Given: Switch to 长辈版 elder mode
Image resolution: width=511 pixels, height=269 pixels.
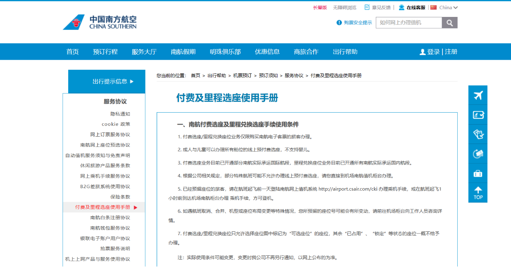Looking at the screenshot, I should pos(320,7).
